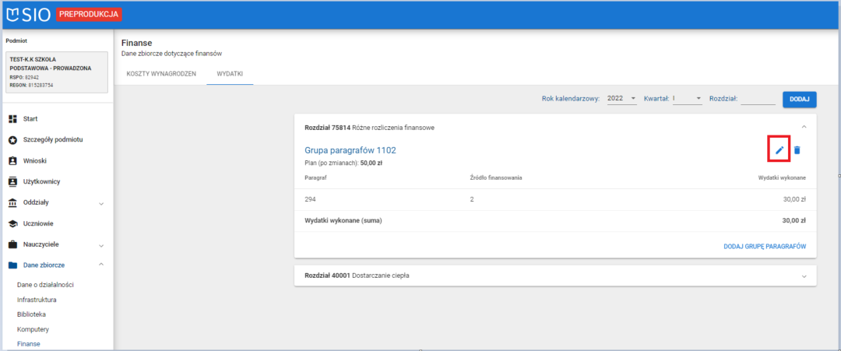Open Uczniowie from the sidebar
Viewport: 841px width, 351px height.
click(x=39, y=223)
